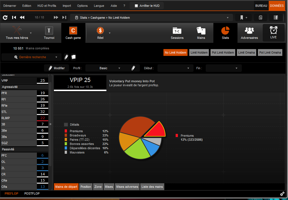This screenshot has height=200, width=288.
Task: Go back with the rewind icon
Action: pos(22,18)
